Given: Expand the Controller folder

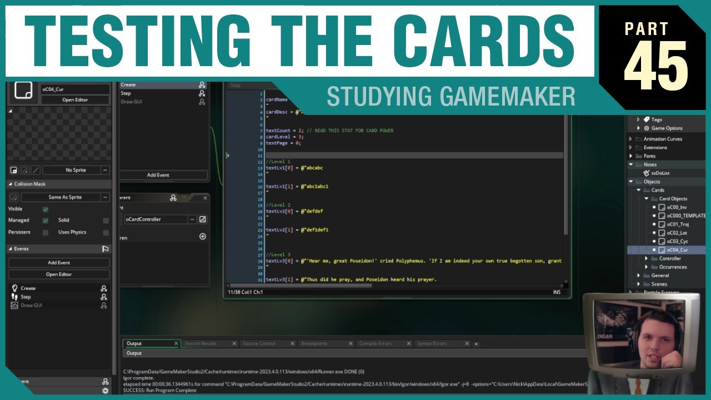Looking at the screenshot, I should click(647, 259).
